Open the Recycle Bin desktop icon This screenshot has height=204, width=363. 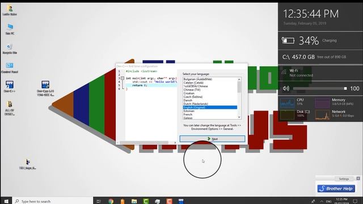pos(10,49)
